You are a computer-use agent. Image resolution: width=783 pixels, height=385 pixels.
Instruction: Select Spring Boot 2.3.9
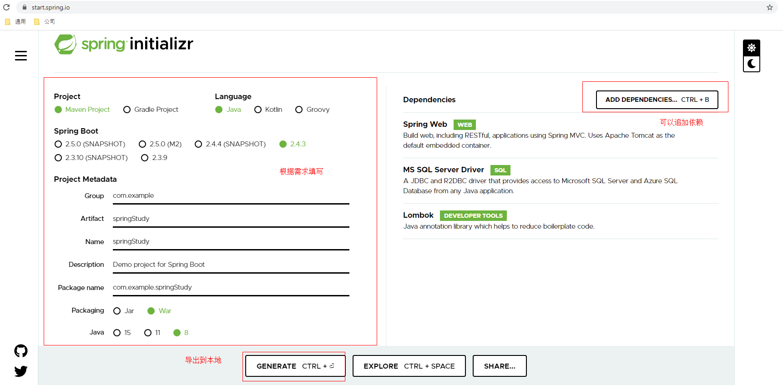[x=155, y=158]
